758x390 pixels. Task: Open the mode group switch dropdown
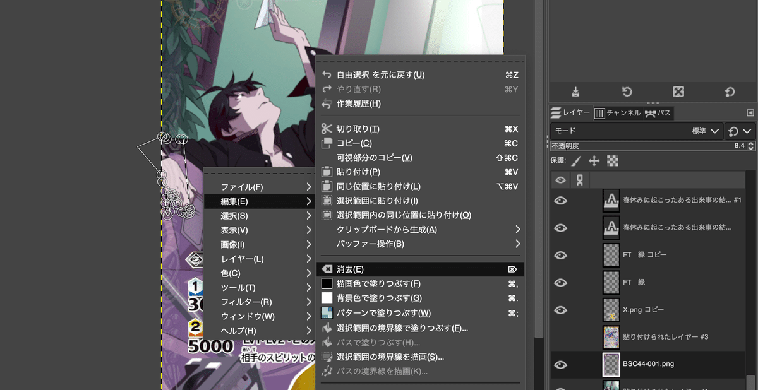pyautogui.click(x=740, y=131)
